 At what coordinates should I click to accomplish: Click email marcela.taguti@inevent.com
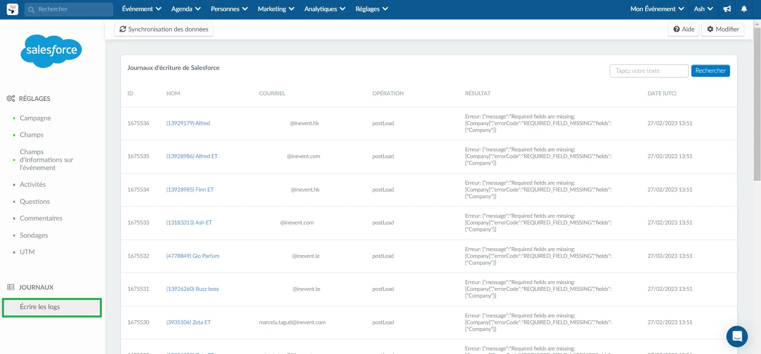pos(292,322)
